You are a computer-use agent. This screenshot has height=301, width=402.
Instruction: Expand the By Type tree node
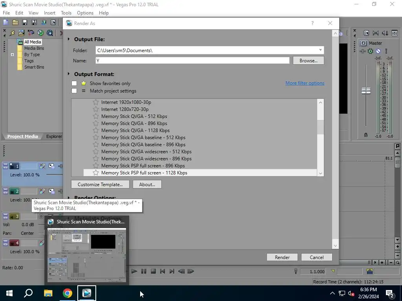[x=12, y=54]
